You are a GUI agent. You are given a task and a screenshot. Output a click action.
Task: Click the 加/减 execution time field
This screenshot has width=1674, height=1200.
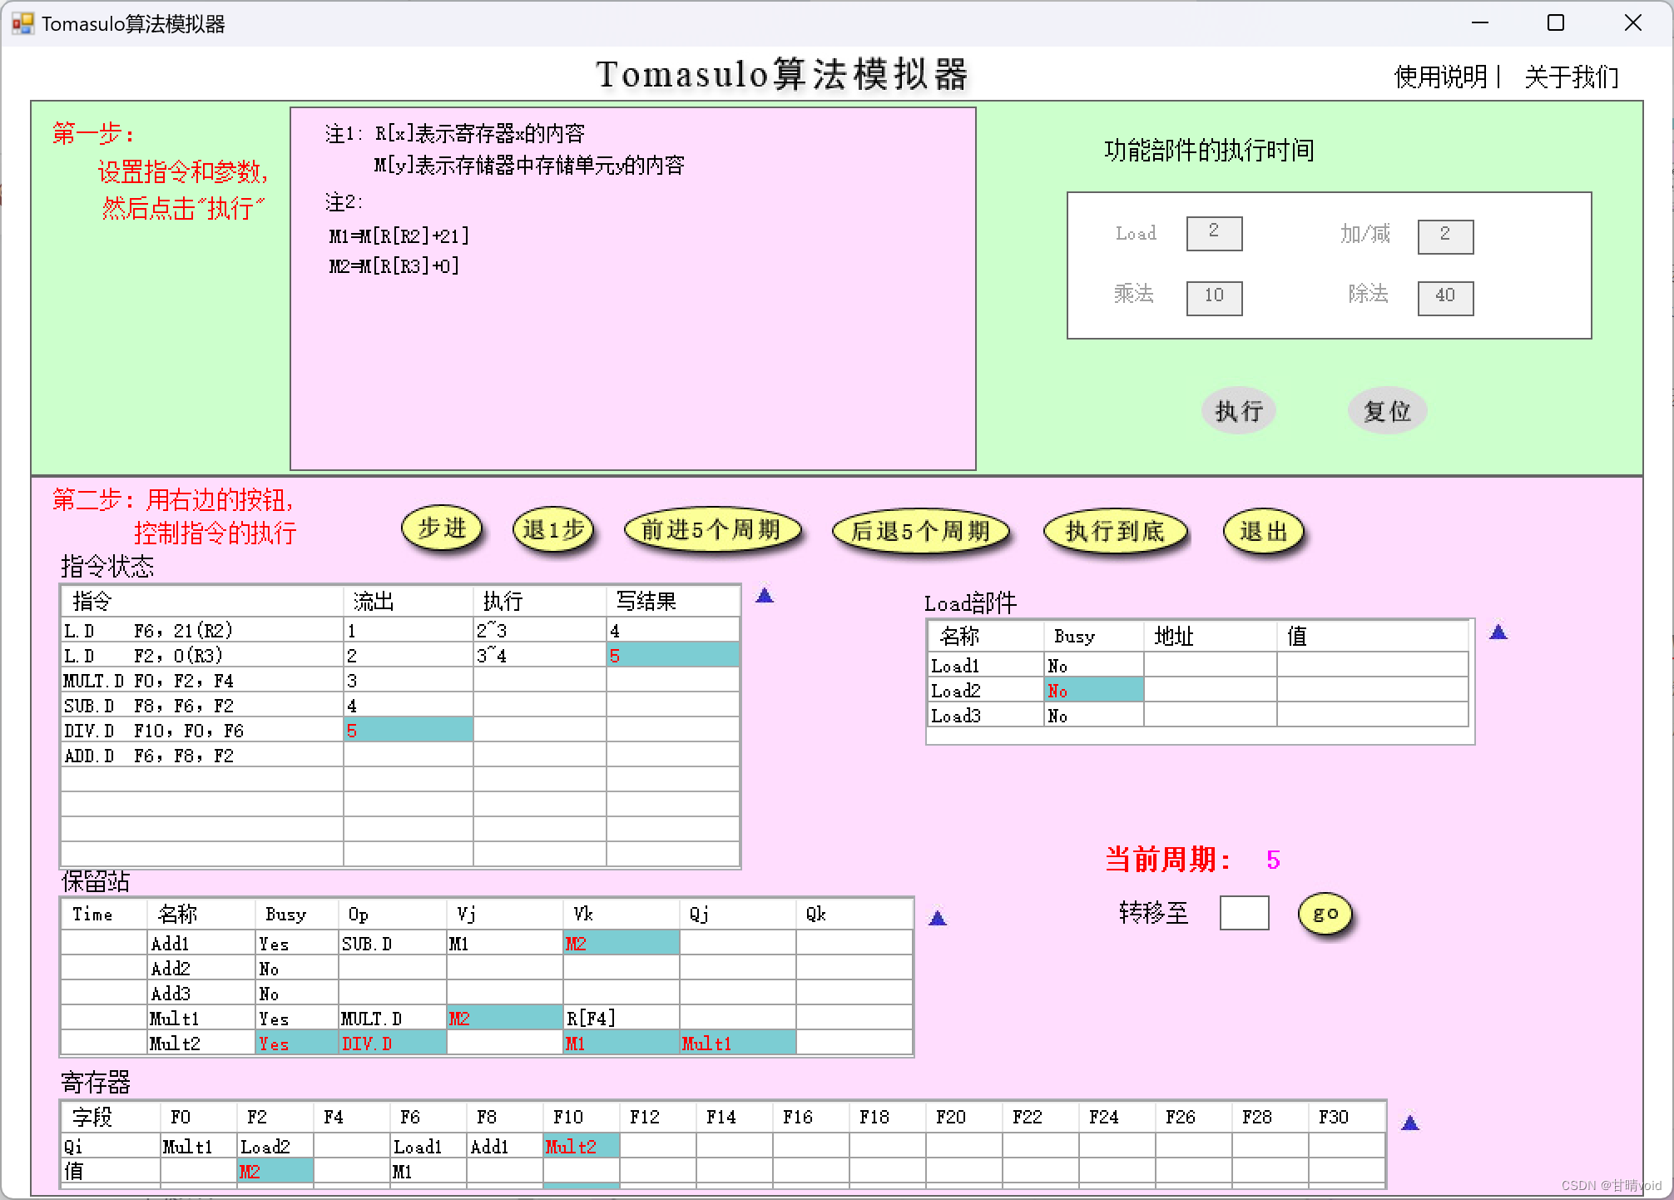[x=1445, y=236]
